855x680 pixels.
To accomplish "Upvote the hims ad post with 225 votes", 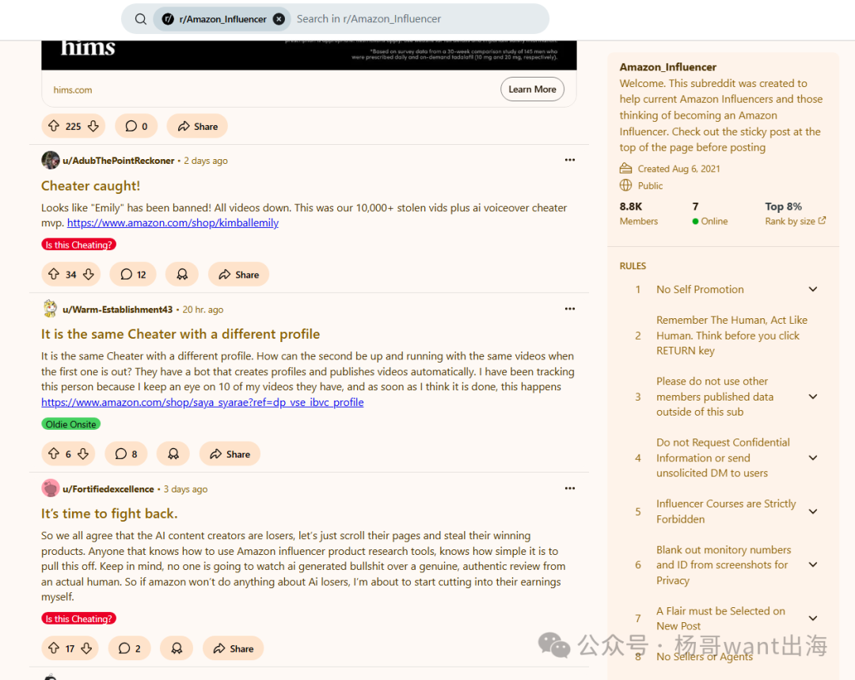I will [x=54, y=126].
